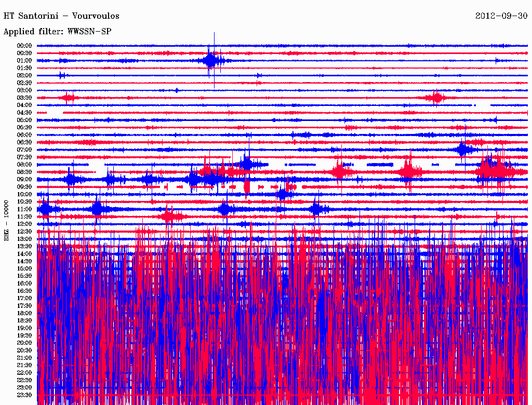Click the date 2012-09-30

coord(501,16)
